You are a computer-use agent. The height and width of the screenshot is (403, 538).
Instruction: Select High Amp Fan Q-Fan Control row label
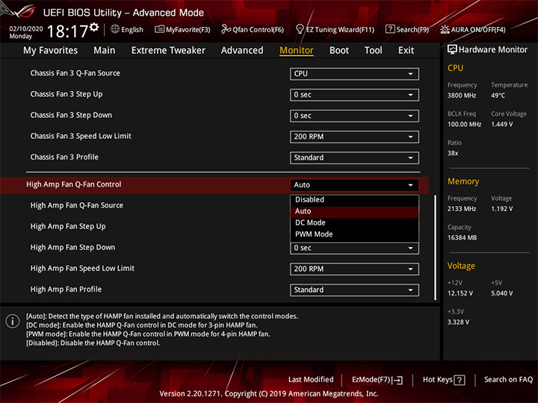click(74, 184)
